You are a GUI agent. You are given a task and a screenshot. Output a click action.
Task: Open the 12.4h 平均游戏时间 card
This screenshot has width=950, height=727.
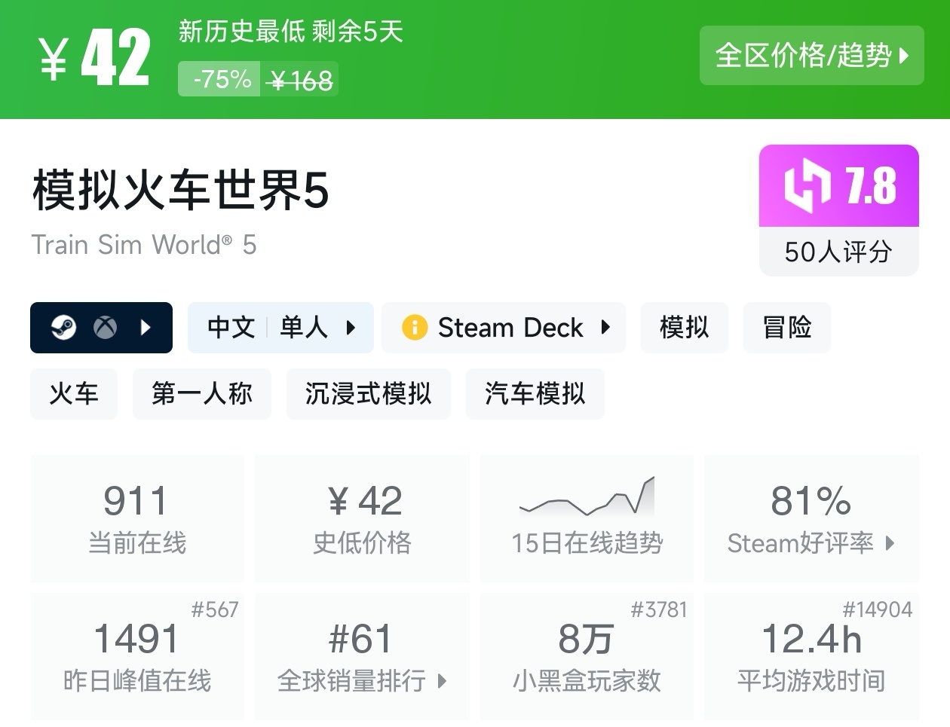pyautogui.click(x=811, y=656)
